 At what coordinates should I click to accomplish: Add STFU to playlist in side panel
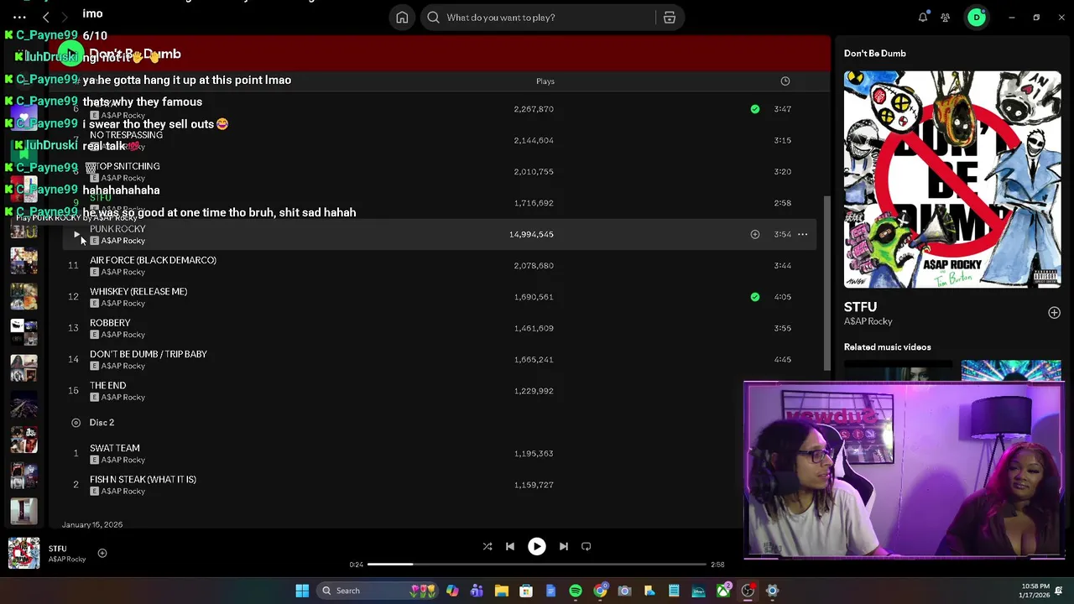click(1054, 313)
